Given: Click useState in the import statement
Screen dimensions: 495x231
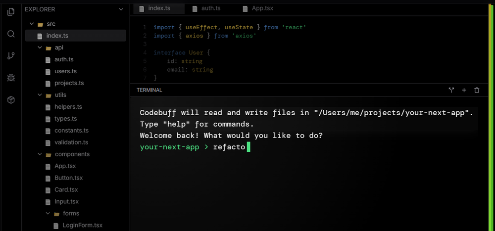Looking at the screenshot, I should click(239, 28).
